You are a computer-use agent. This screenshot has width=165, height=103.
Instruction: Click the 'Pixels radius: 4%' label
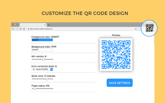point(40,86)
